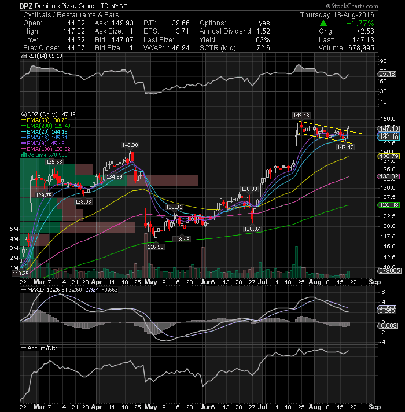Viewport: 405px width, 412px height.
Task: Click the RSI(14) 65.18 panel label
Action: [x=44, y=56]
